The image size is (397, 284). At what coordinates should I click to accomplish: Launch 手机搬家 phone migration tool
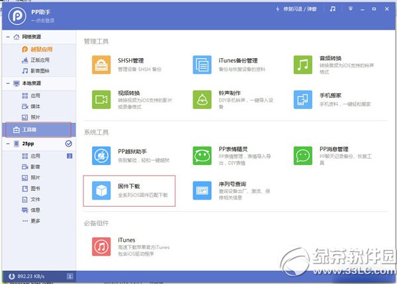click(x=303, y=99)
